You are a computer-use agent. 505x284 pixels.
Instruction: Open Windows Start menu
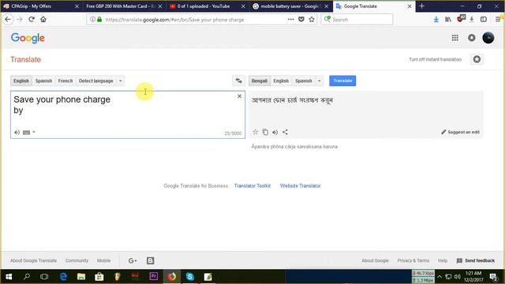point(9,277)
